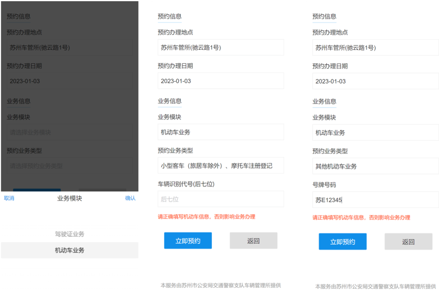Open date field 2023-01-03 in 车辆识别代号 form
Screen dimensions: 439x291
click(221, 81)
